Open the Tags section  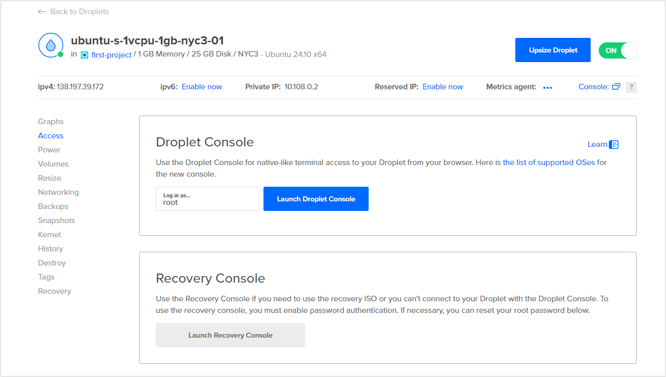click(x=46, y=277)
